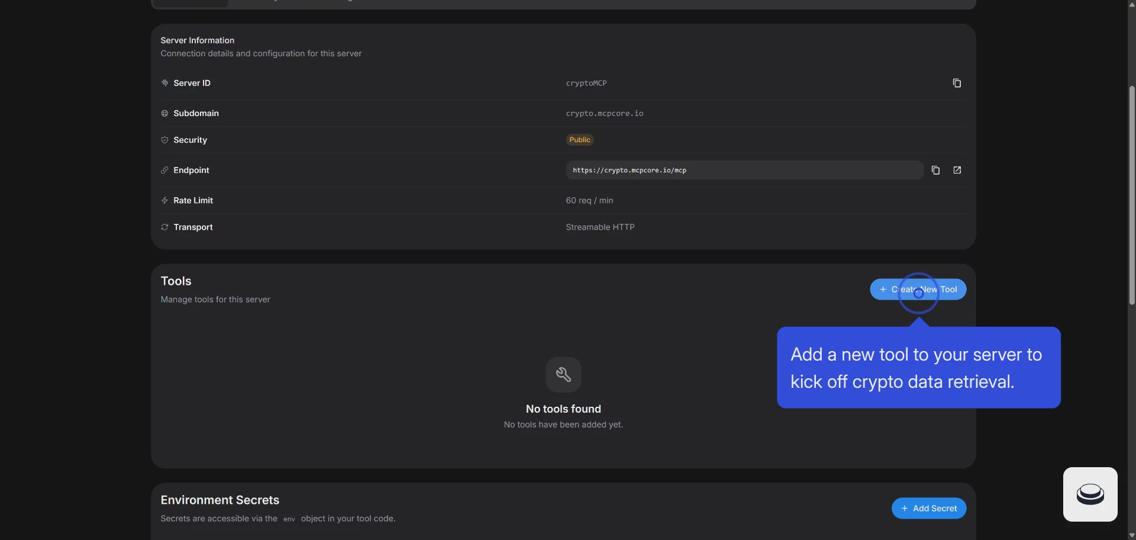Click the link icon beside Endpoint
The image size is (1136, 540).
pos(164,171)
